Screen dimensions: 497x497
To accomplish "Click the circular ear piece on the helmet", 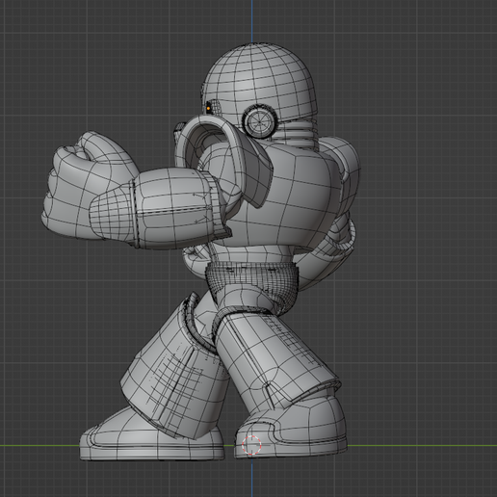I will coord(259,122).
